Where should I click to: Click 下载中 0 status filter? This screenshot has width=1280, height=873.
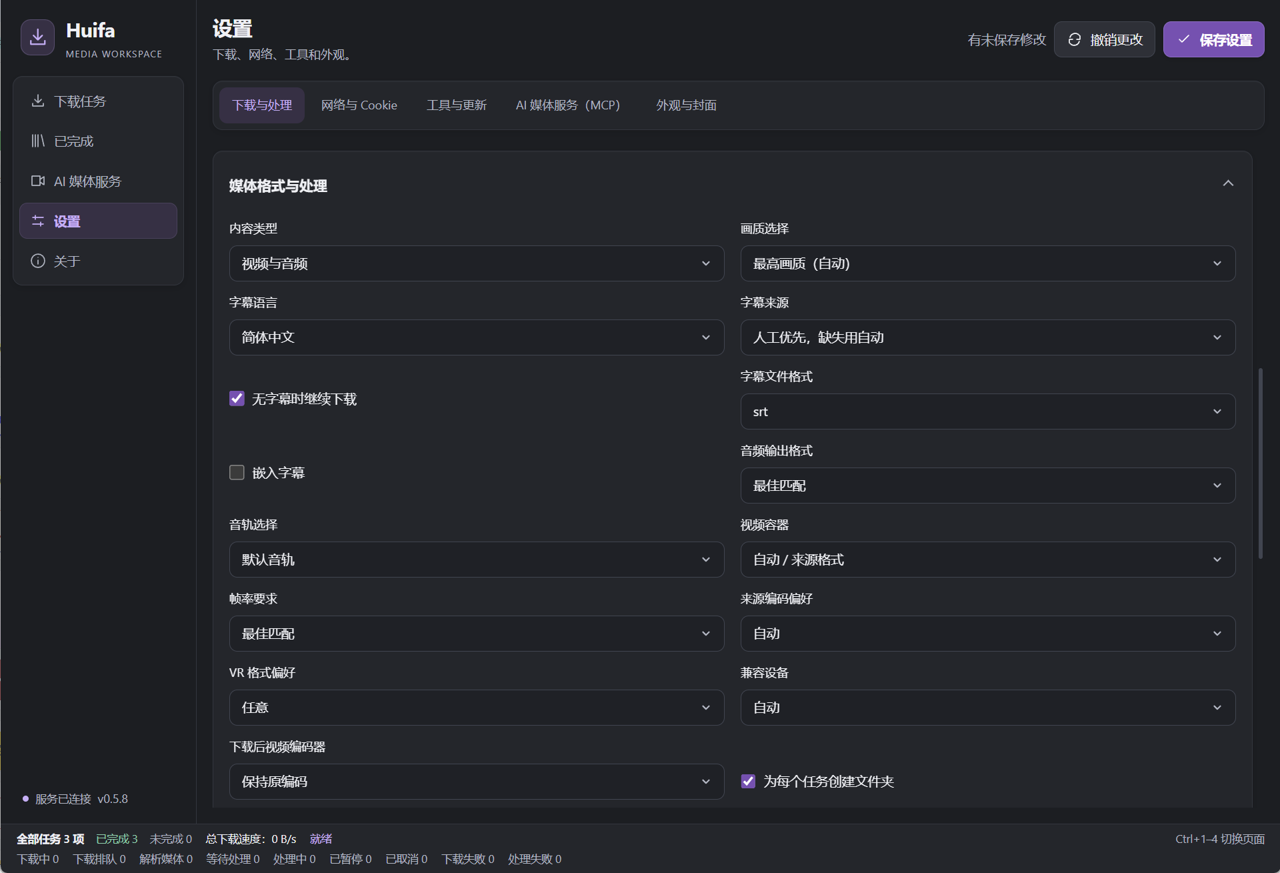(38, 859)
